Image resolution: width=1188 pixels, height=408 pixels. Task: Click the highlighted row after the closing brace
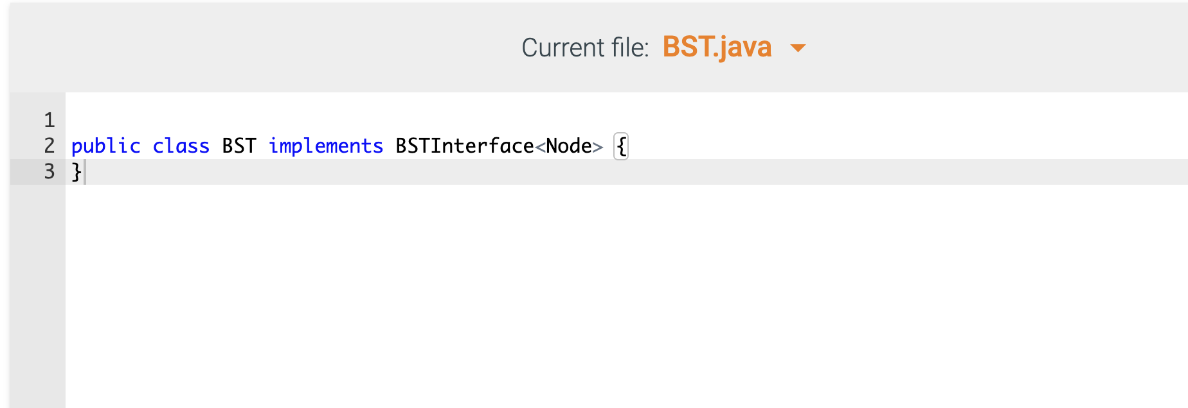pyautogui.click(x=579, y=172)
